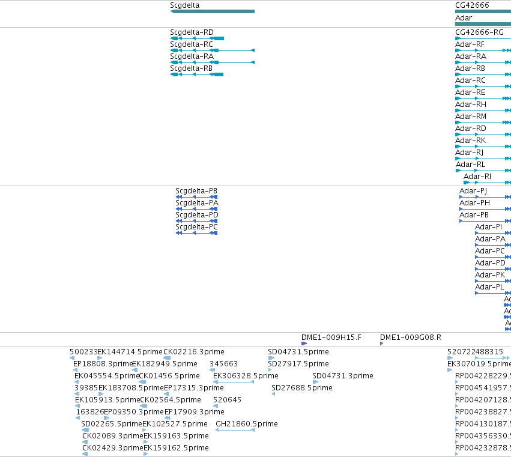
Task: Open EST SD04731.3prime
Action: (x=342, y=376)
